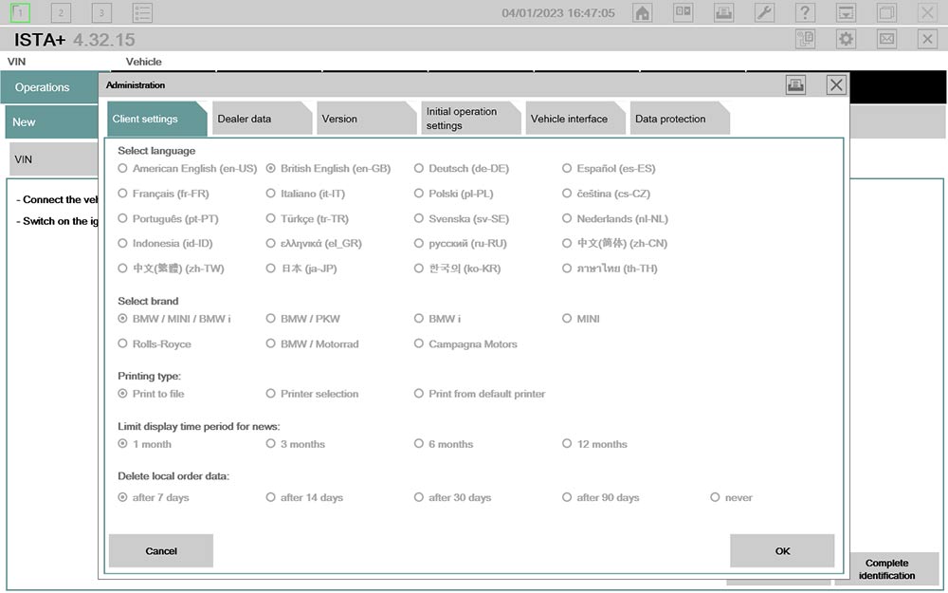The image size is (948, 593).
Task: Open settings gear icon in second row
Action: [x=846, y=39]
